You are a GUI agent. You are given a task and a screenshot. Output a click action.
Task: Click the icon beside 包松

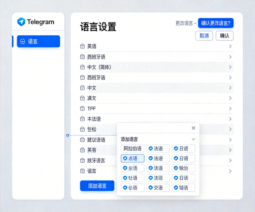[x=82, y=130]
